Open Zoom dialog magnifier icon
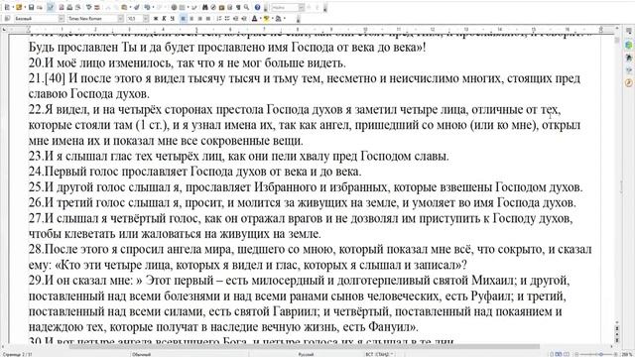The image size is (635, 357). click(246, 7)
